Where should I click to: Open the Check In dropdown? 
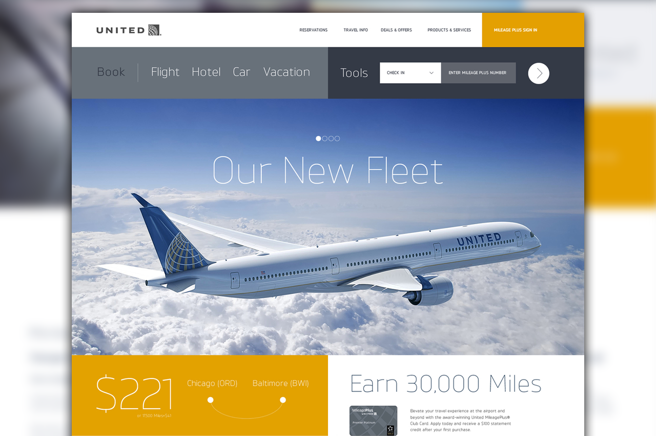[411, 73]
